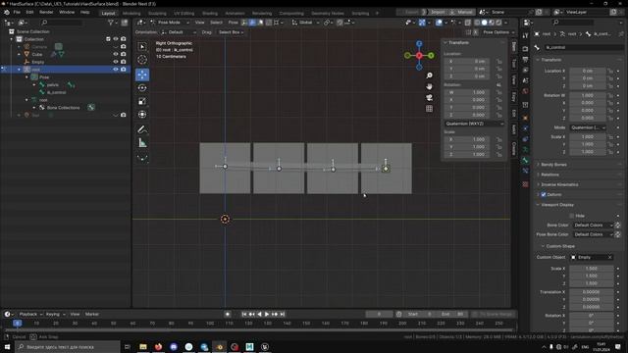Screen dimensions: 628x353
Task: Open Quaternion (WXYZ) rotation mode dropdown in sidebar
Action: pyautogui.click(x=474, y=124)
